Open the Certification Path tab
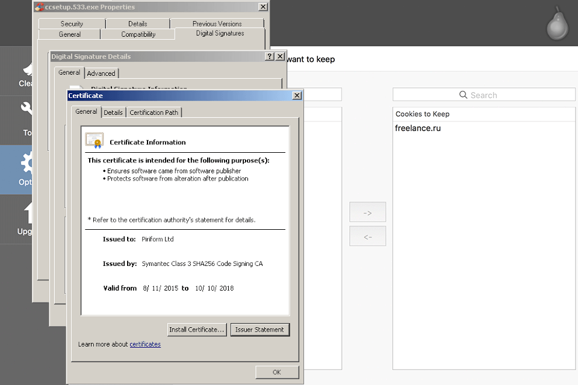This screenshot has width=578, height=385. [154, 112]
